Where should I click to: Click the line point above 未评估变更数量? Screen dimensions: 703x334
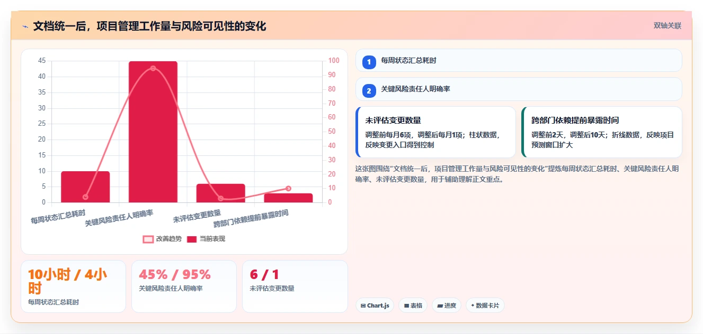point(221,199)
